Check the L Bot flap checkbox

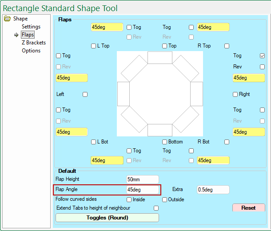click(x=94, y=142)
